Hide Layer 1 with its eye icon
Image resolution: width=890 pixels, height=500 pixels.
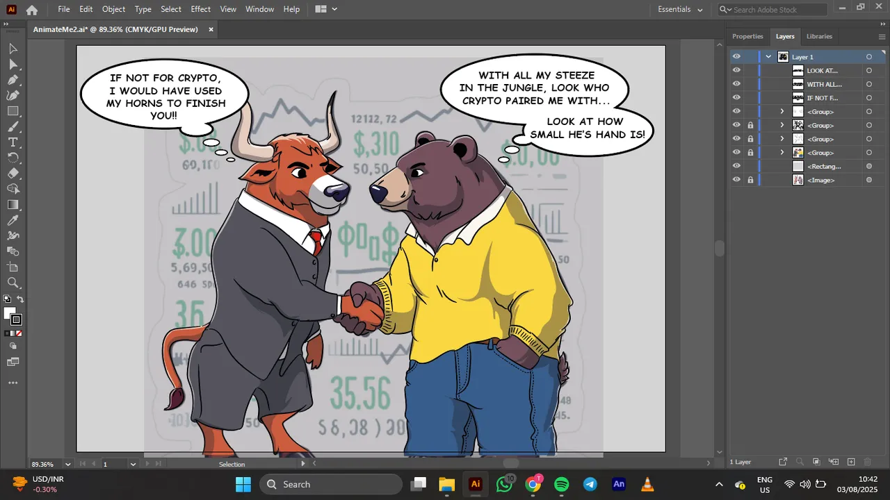pyautogui.click(x=736, y=56)
